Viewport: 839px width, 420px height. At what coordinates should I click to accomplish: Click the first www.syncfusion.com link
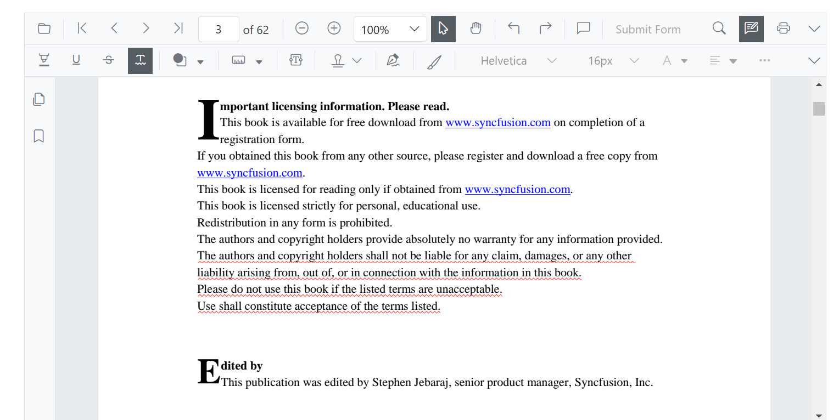pos(498,122)
